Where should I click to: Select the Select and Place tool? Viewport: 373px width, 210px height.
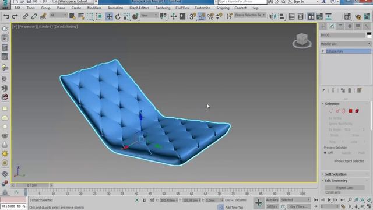(x=135, y=16)
